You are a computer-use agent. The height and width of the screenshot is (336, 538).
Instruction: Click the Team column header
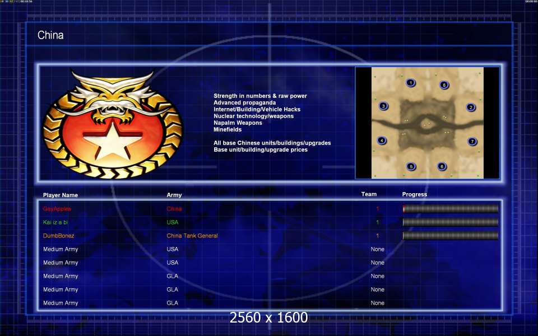pyautogui.click(x=369, y=194)
